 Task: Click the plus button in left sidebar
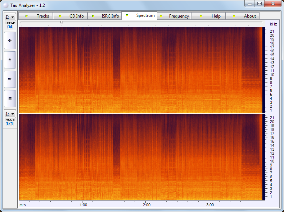click(x=10, y=41)
